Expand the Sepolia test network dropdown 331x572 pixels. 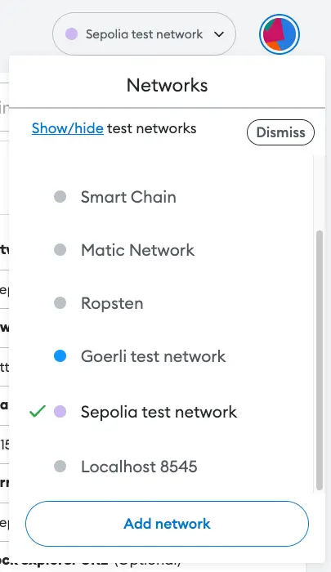pyautogui.click(x=144, y=34)
